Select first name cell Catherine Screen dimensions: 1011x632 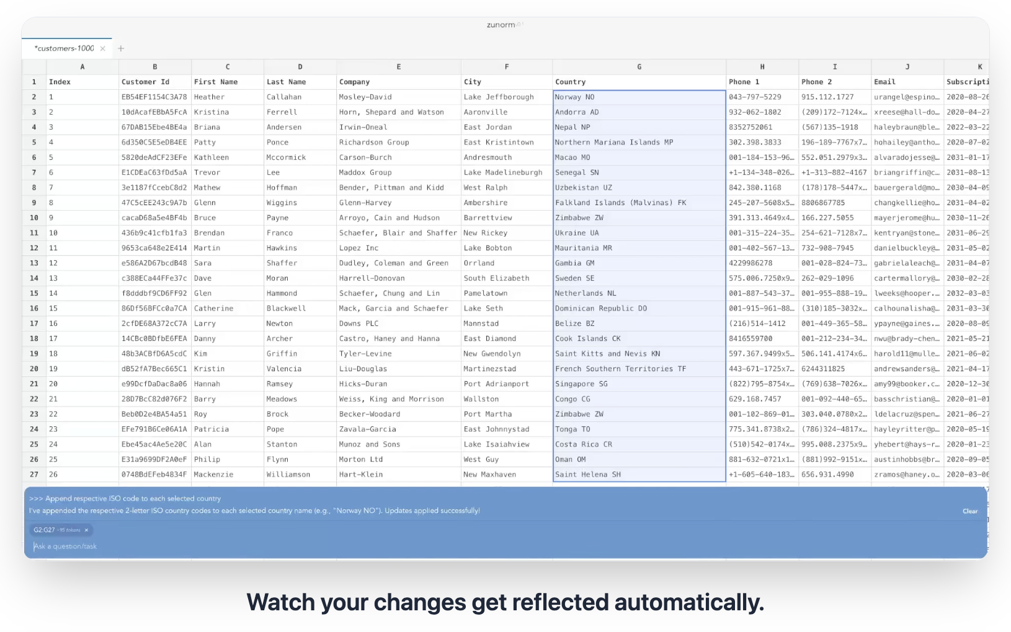pyautogui.click(x=228, y=309)
